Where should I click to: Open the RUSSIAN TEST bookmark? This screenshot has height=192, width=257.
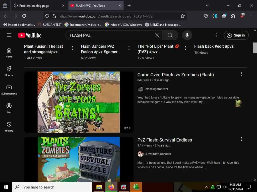coord(50,25)
